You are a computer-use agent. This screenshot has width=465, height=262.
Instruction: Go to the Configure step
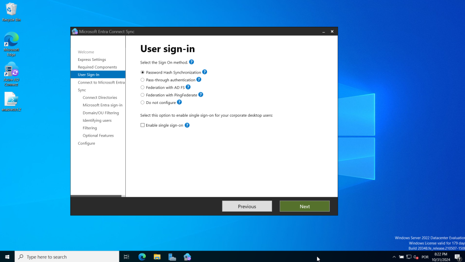coord(87,143)
